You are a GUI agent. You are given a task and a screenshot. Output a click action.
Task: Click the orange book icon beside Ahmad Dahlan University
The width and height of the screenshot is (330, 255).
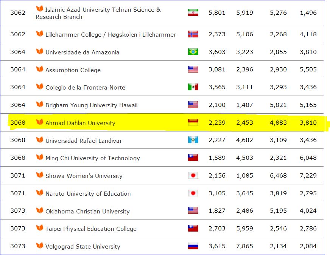pos(40,122)
